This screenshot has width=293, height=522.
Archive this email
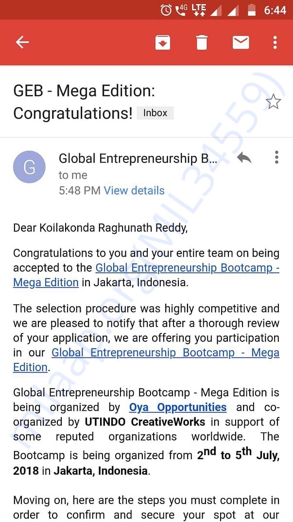163,43
